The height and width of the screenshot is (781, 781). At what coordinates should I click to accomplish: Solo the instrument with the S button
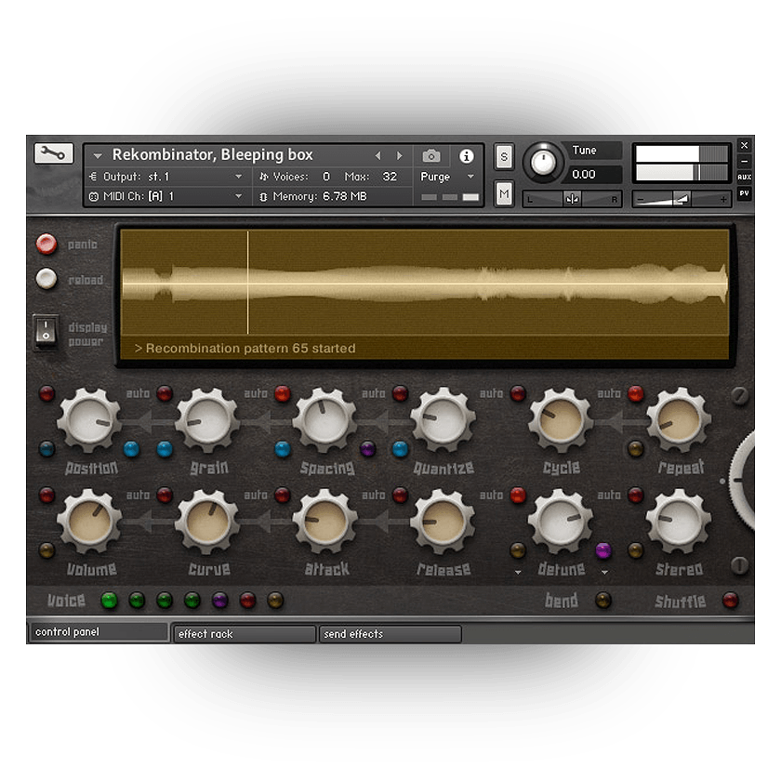tap(504, 157)
